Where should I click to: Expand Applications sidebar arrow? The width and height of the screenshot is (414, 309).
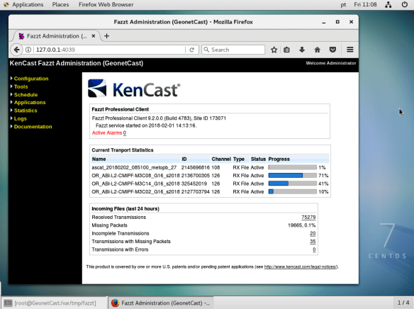pyautogui.click(x=11, y=102)
